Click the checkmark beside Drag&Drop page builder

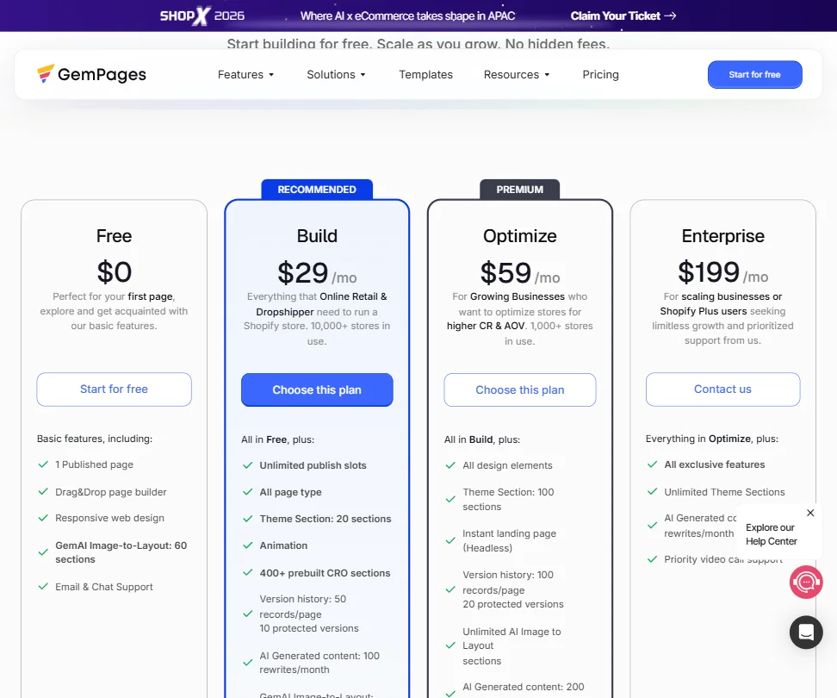tap(43, 492)
